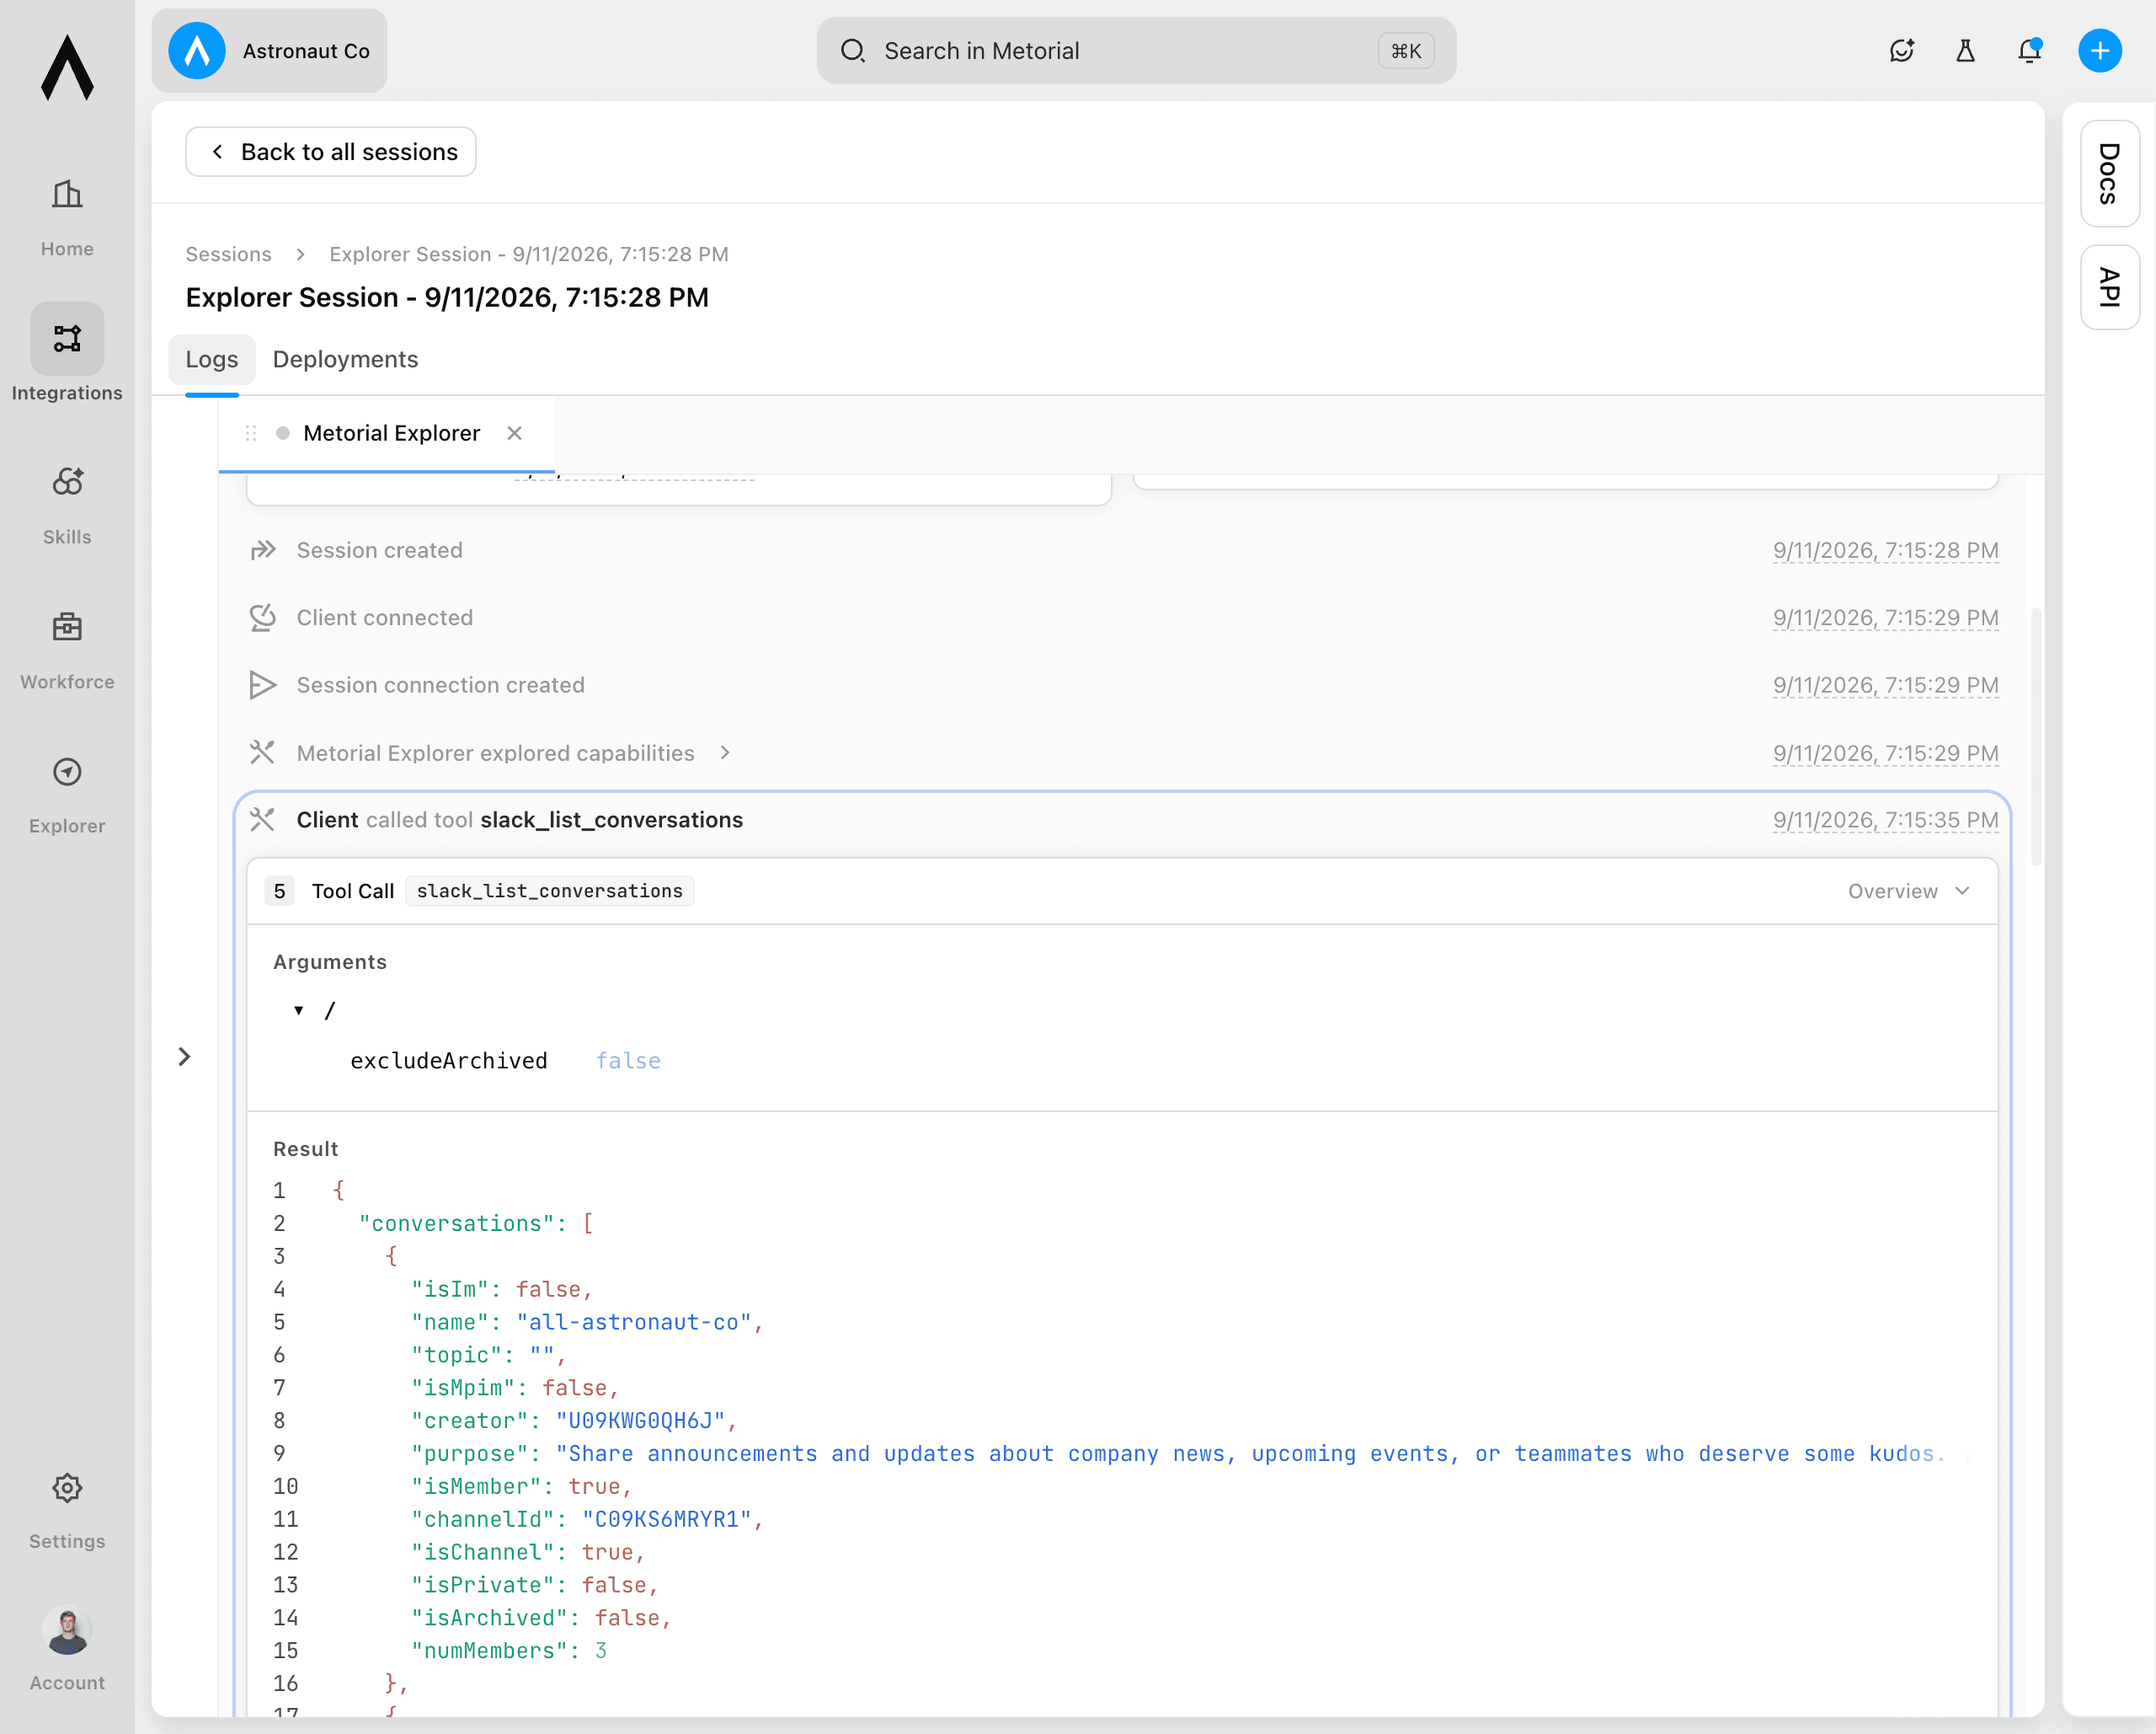Open Explorer from the sidebar

tap(67, 794)
